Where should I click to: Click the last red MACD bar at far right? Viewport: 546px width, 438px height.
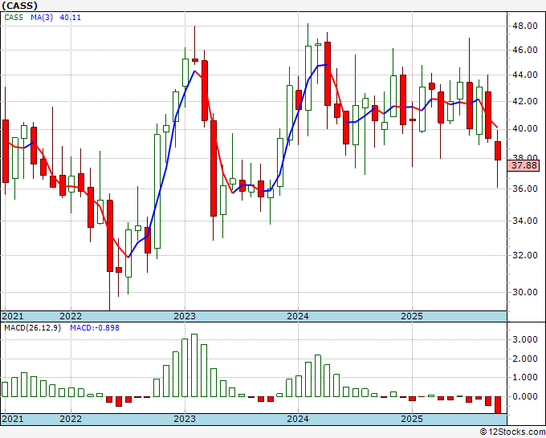tap(498, 405)
